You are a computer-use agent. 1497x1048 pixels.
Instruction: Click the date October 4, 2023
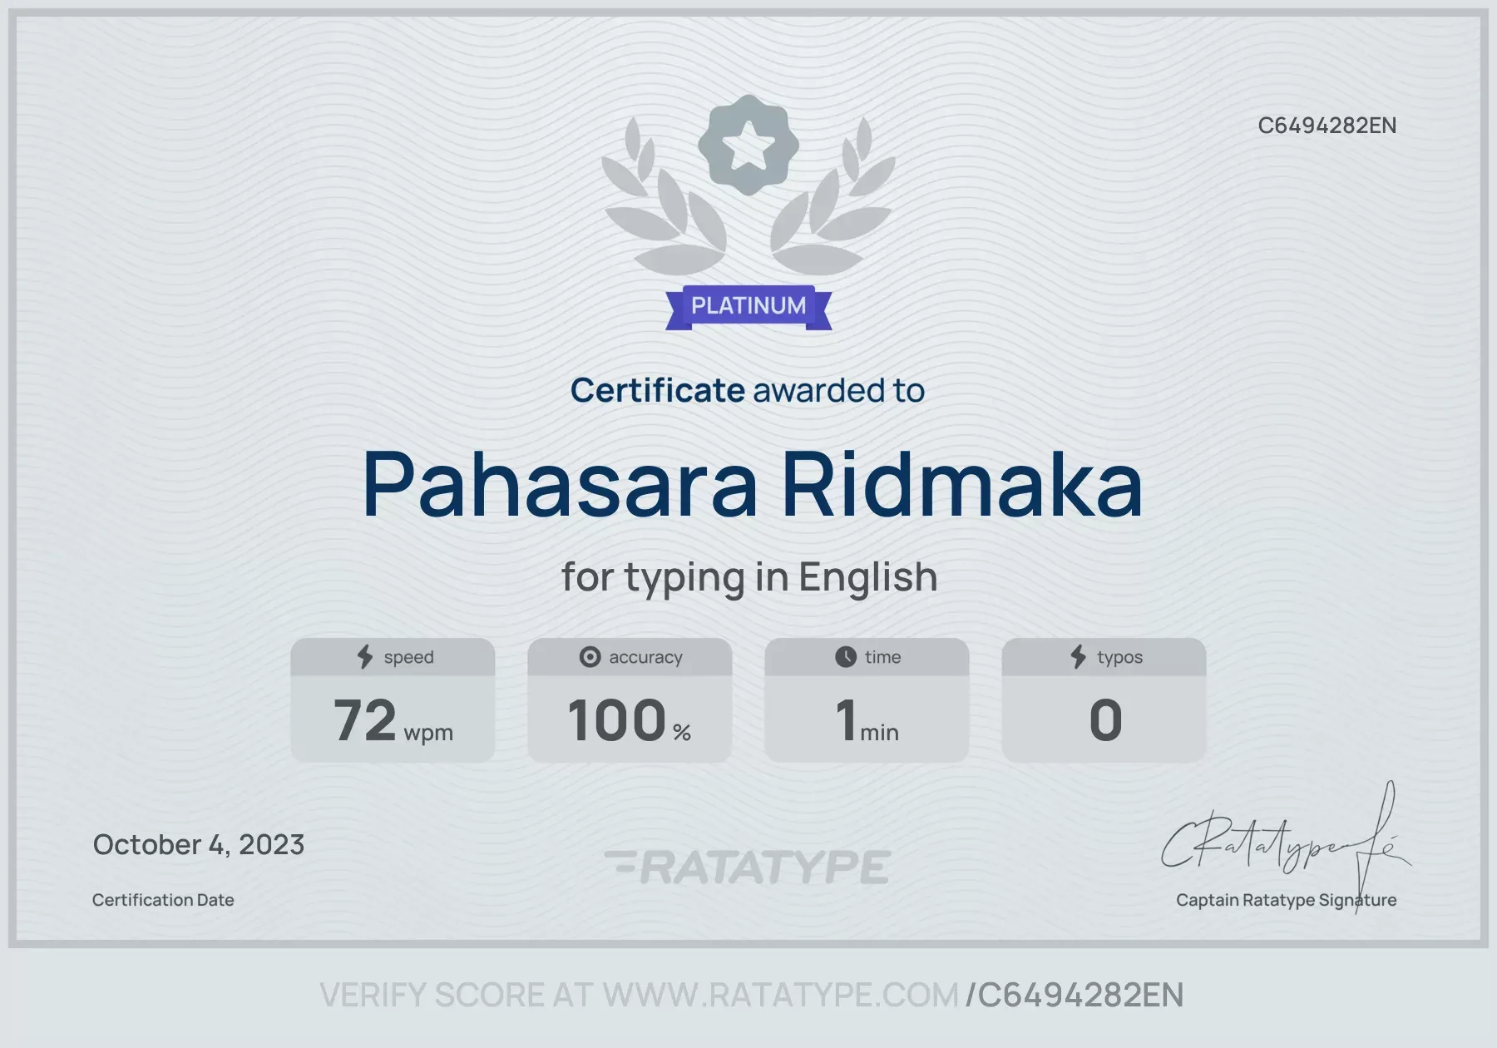[x=199, y=845]
